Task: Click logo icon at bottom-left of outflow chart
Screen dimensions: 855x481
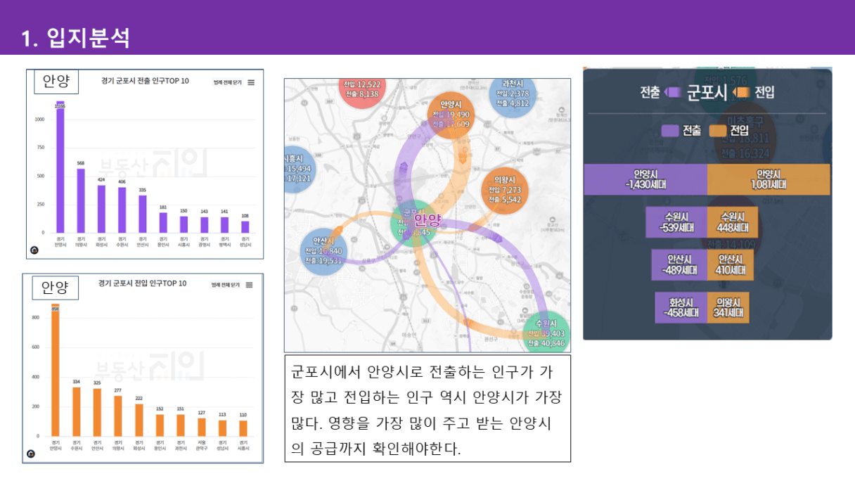Action: tap(33, 250)
